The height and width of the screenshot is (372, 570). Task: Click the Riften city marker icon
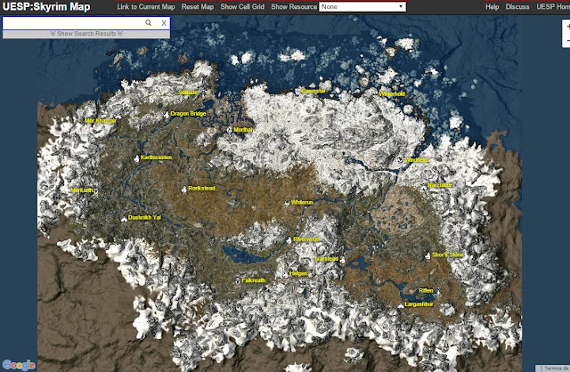pyautogui.click(x=438, y=291)
